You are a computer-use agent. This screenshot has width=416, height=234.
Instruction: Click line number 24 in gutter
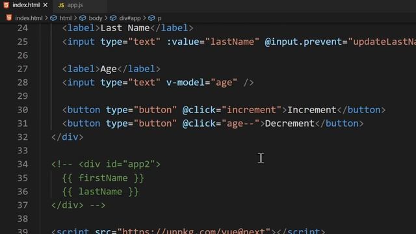coord(23,28)
